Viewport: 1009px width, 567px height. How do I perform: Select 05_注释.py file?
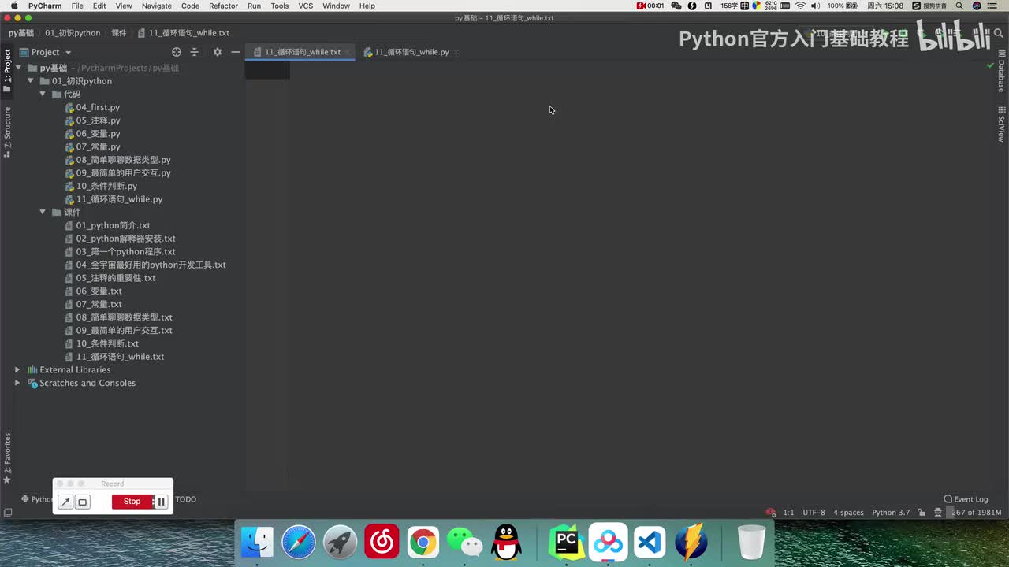click(x=92, y=120)
